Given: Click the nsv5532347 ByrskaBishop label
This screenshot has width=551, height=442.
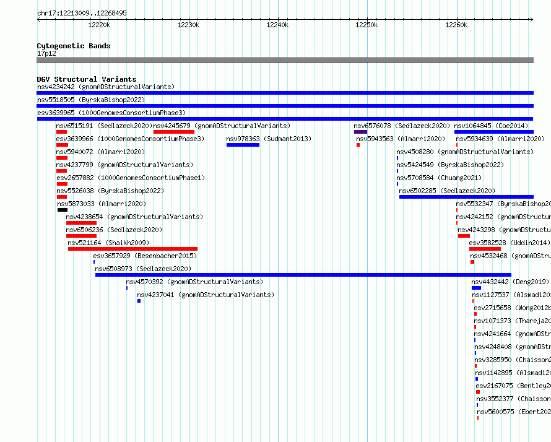Looking at the screenshot, I should [x=503, y=204].
